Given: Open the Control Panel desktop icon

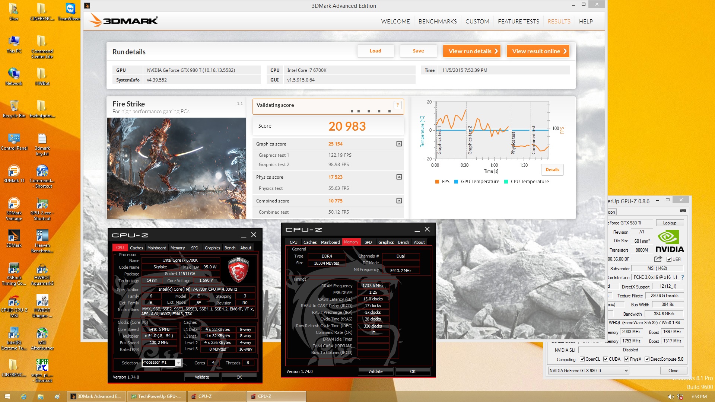Looking at the screenshot, I should click(x=14, y=141).
